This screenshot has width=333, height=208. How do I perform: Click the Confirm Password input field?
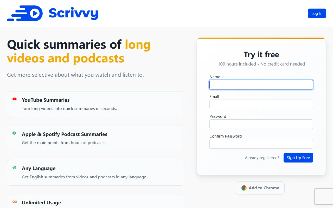pyautogui.click(x=261, y=144)
